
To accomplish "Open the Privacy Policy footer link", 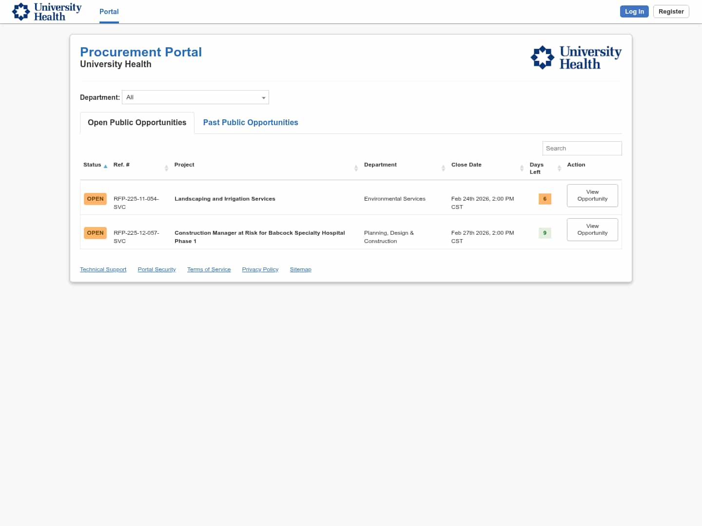I will [260, 269].
